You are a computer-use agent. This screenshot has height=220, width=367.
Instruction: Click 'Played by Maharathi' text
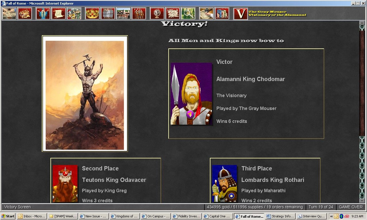pos(263,190)
